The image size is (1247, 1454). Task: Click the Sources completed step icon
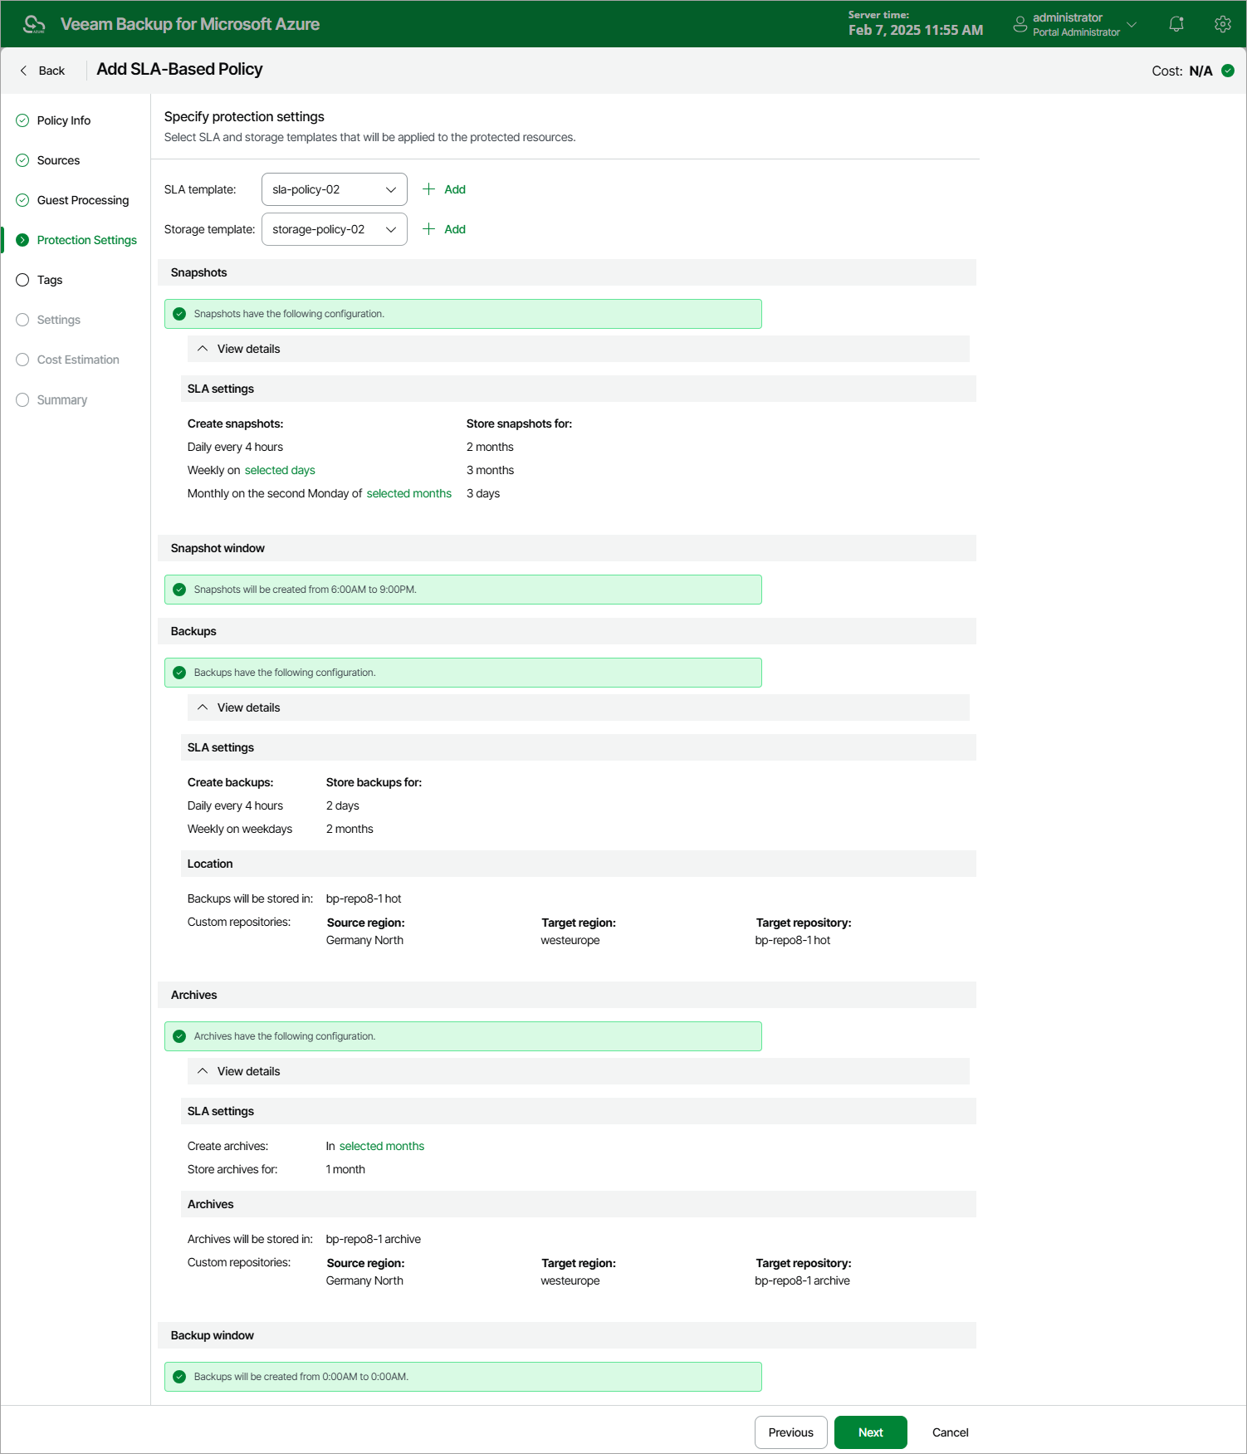pos(22,160)
